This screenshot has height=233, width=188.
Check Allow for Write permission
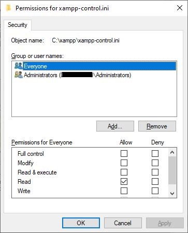pos(124,191)
